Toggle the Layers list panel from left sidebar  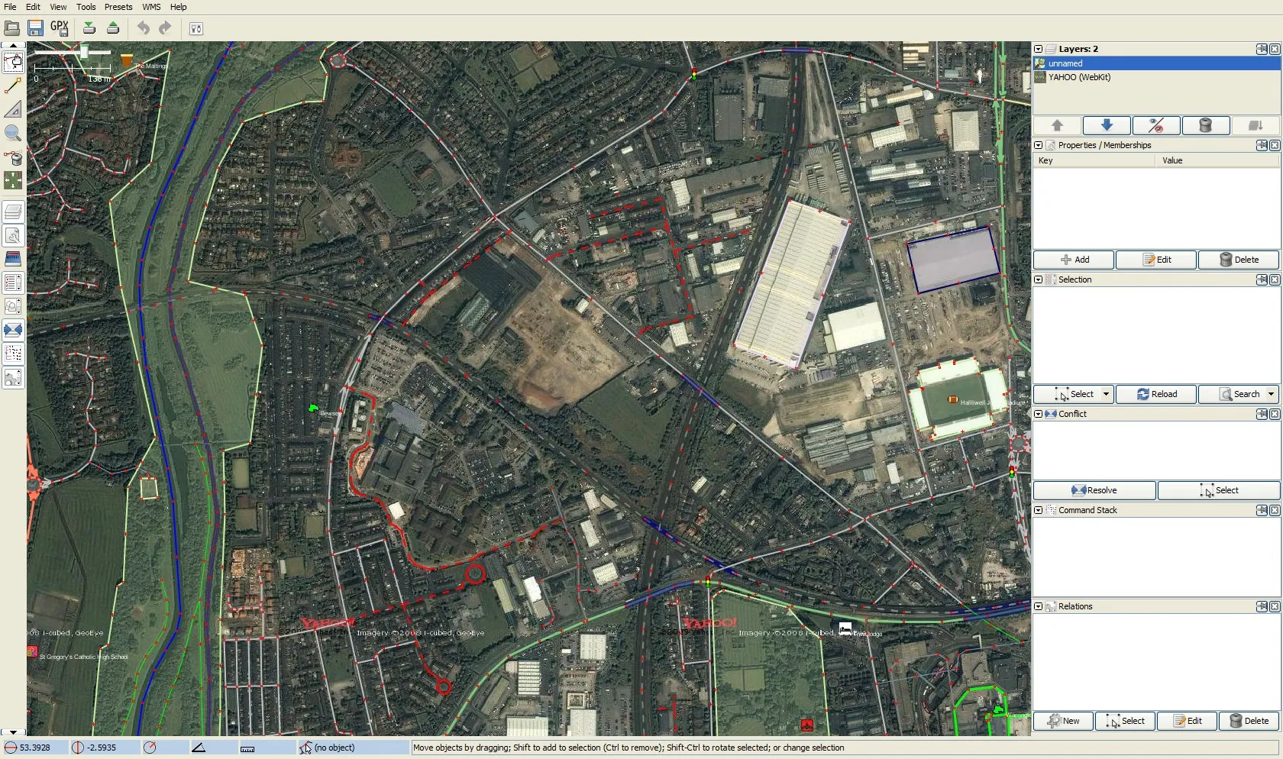(13, 212)
